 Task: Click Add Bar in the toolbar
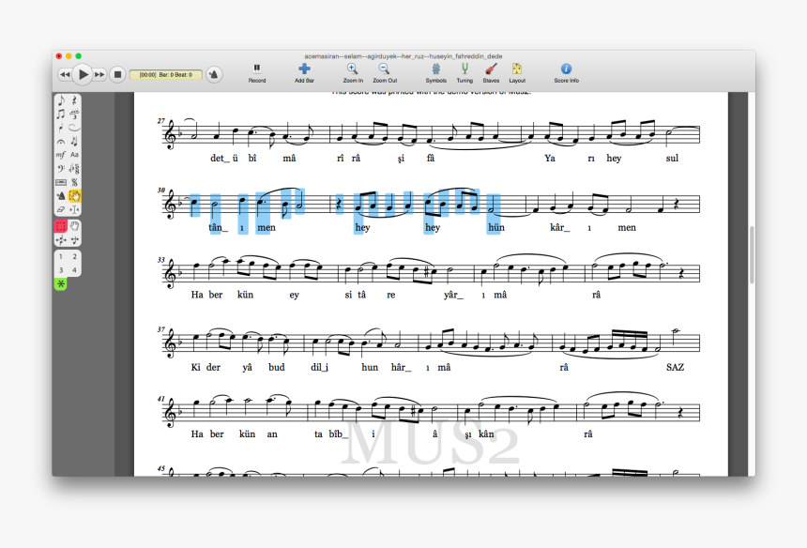pyautogui.click(x=304, y=73)
